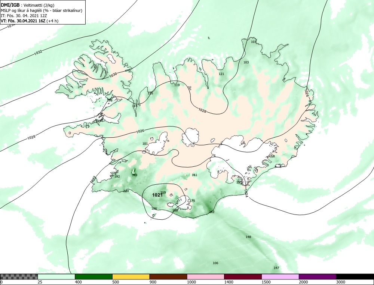Image resolution: width=374 pixels, height=285 pixels.
Task: Click the '25' legend scale label
Action: 40,282
